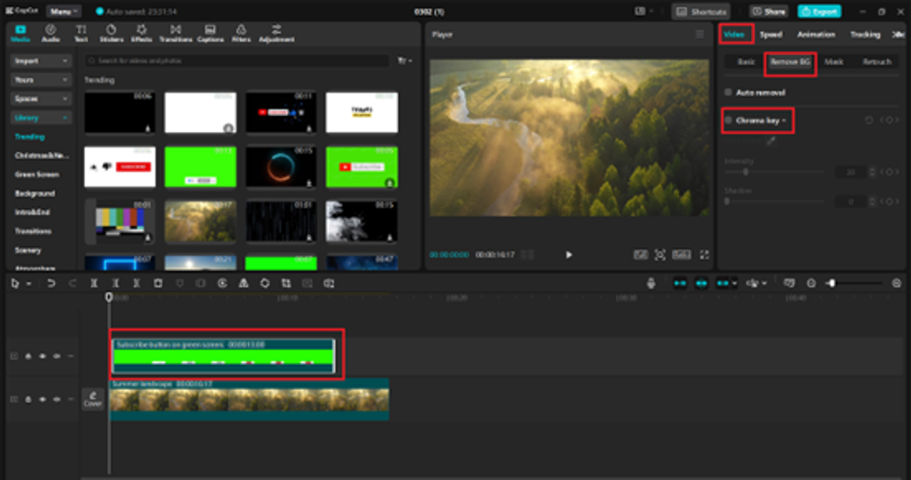Toggle visibility of the Summer landscape track
The image size is (911, 480).
[57, 399]
